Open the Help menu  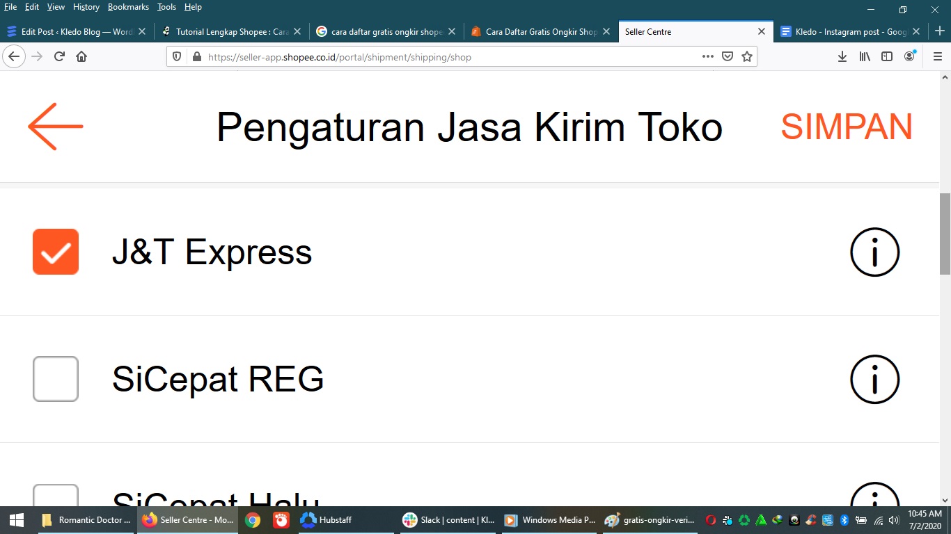pyautogui.click(x=193, y=7)
